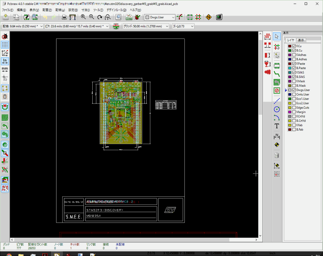
Task: Enable the F.Adhes layer checkbox
Action: click(x=294, y=55)
